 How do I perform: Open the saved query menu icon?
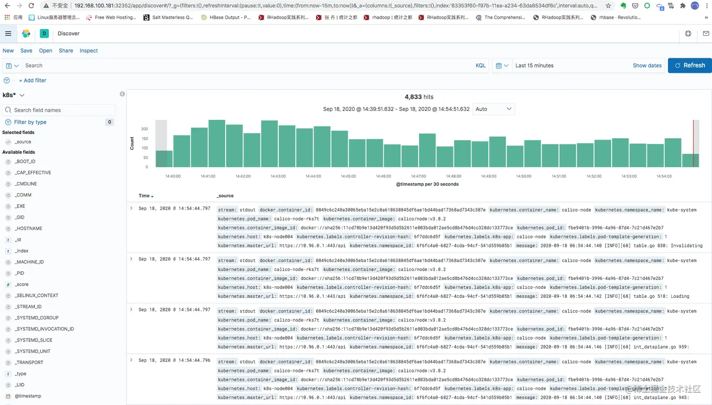tap(12, 66)
